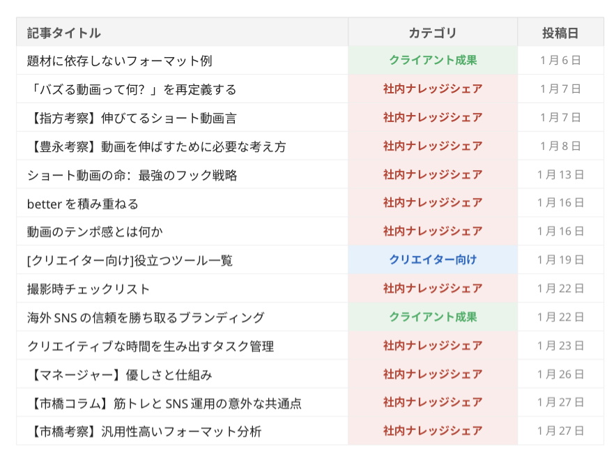Open 「バズる動画って何？」を再定義する article
616x467 pixels.
click(132, 89)
